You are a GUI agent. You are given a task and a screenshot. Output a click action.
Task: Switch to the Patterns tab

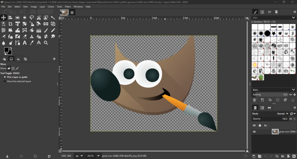coord(262,12)
